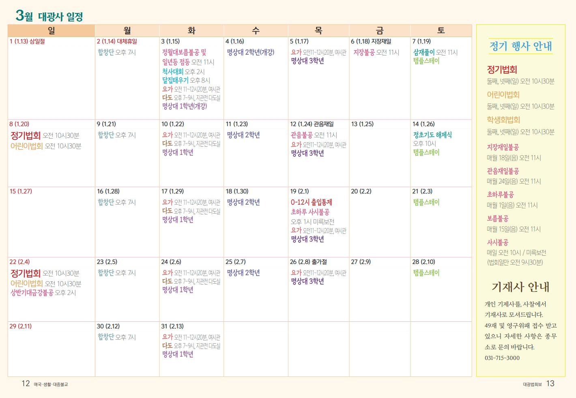The width and height of the screenshot is (576, 398).
Task: Click the 대체휴일 label on March 2
Action: tap(127, 41)
